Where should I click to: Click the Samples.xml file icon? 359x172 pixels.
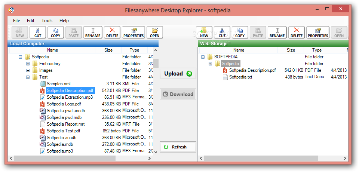coord(43,84)
